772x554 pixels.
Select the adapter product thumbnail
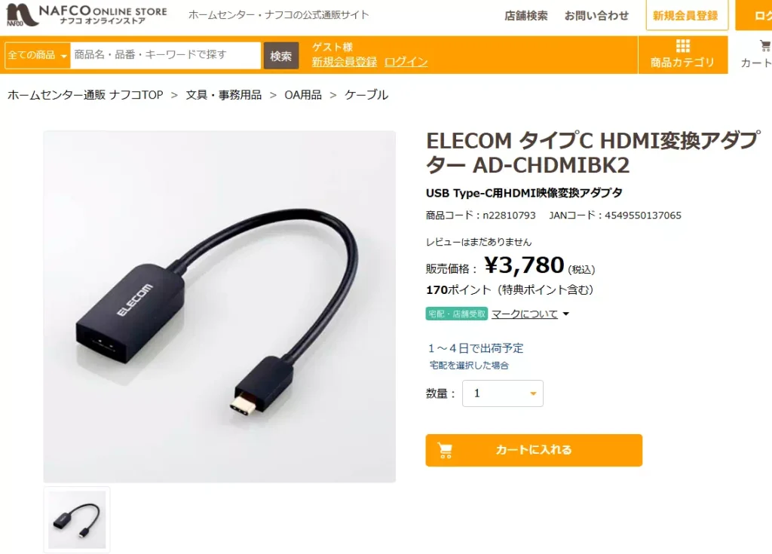[x=77, y=519]
